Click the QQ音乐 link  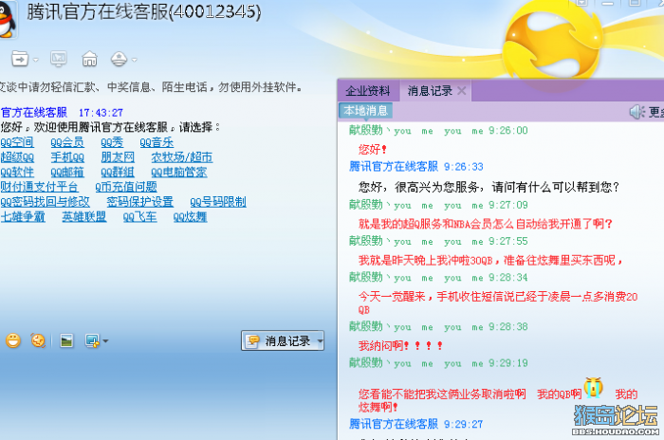157,142
